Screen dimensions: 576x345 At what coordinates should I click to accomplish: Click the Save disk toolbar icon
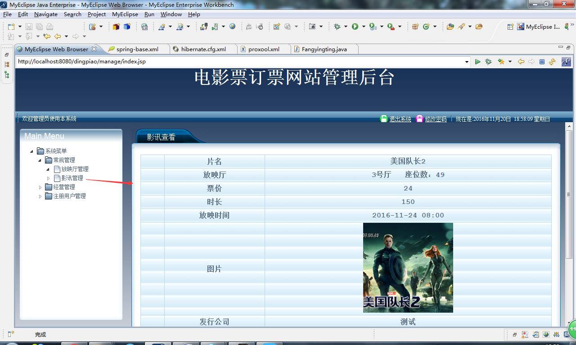[29, 27]
